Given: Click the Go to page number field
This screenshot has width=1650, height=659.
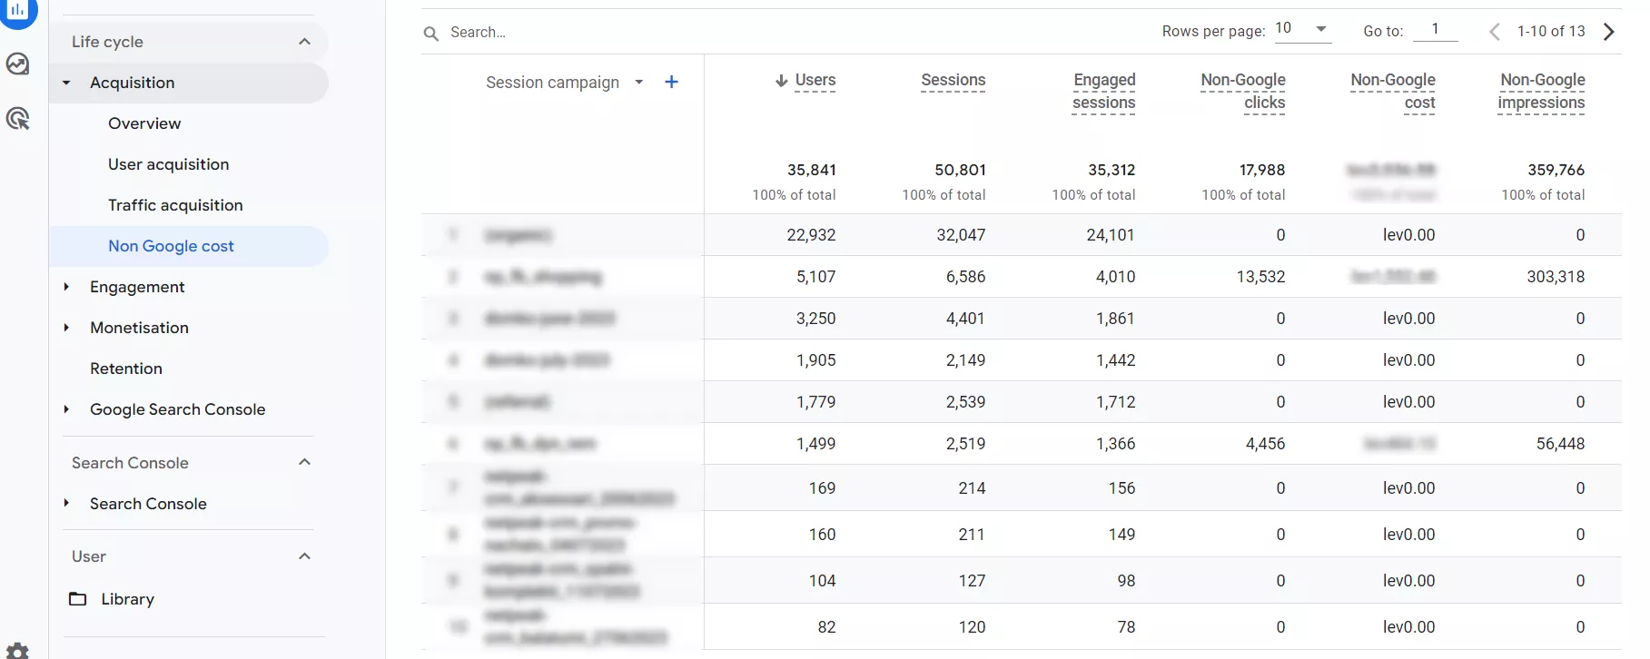Looking at the screenshot, I should point(1436,29).
